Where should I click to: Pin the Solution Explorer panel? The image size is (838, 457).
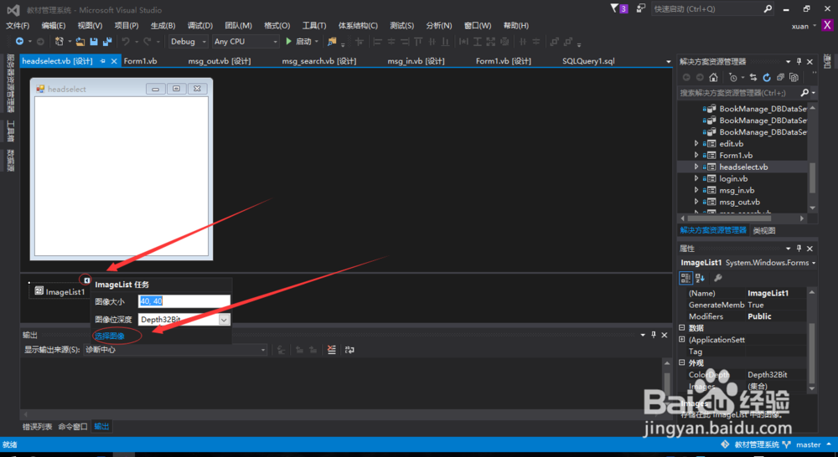point(799,61)
